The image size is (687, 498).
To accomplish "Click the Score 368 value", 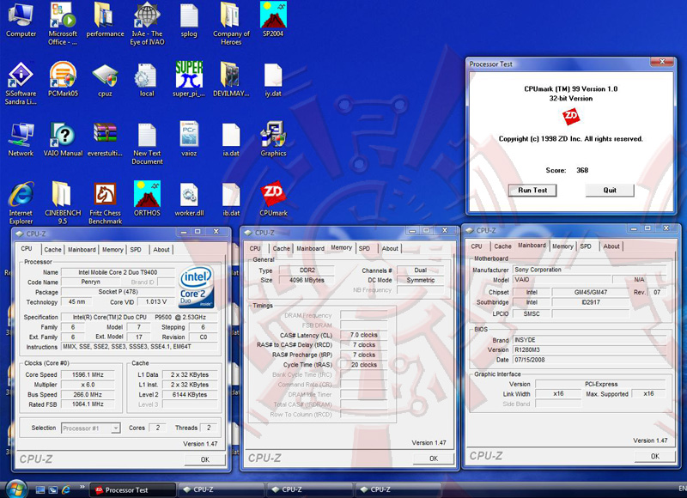I will pyautogui.click(x=582, y=170).
